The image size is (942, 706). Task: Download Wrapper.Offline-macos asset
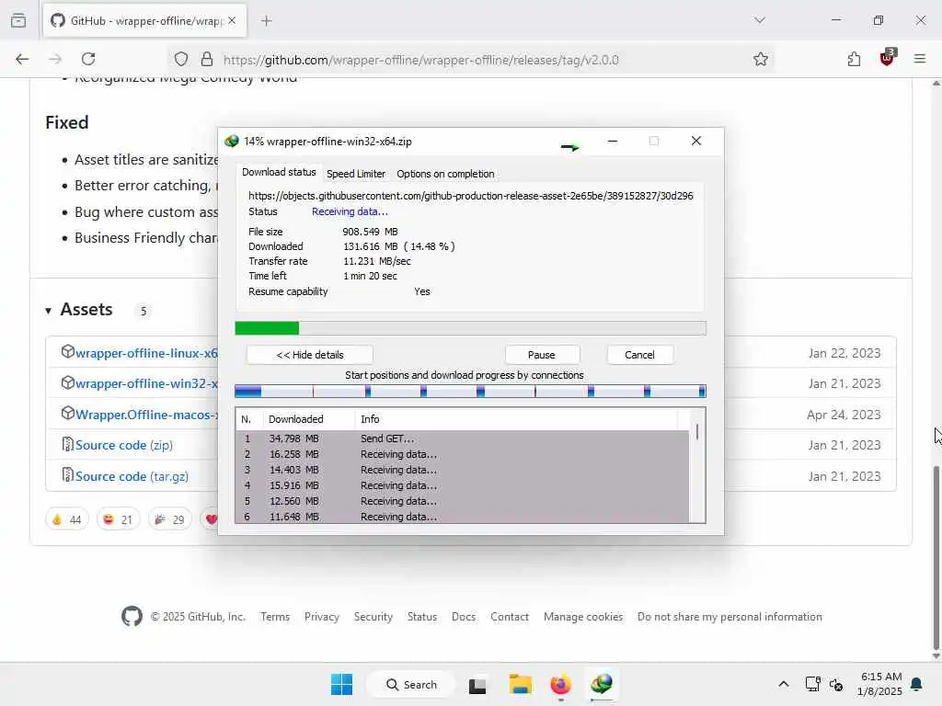pos(146,415)
